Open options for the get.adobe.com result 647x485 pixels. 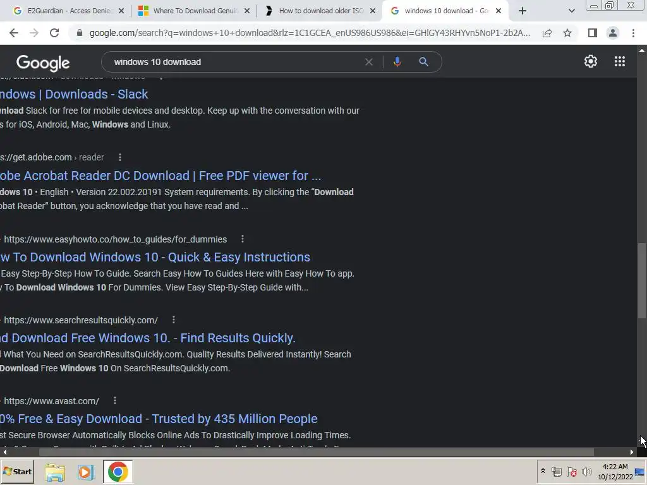[120, 157]
